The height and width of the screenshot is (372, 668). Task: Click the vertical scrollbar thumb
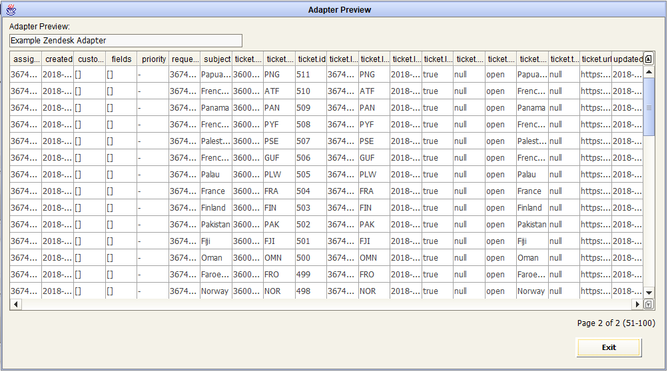(649, 107)
